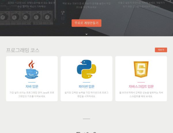
Task: Click the pink line under JavaScript logo
Action: tap(141, 82)
